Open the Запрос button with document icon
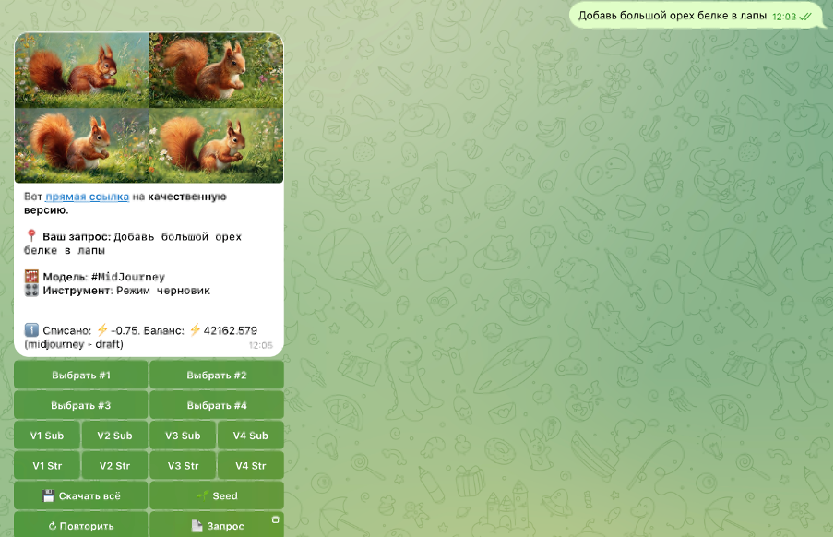The image size is (834, 537). coord(217,525)
